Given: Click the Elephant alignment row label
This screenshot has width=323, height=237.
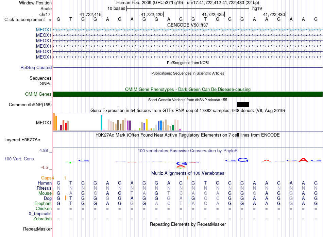Looking at the screenshot, I should click(x=43, y=203).
